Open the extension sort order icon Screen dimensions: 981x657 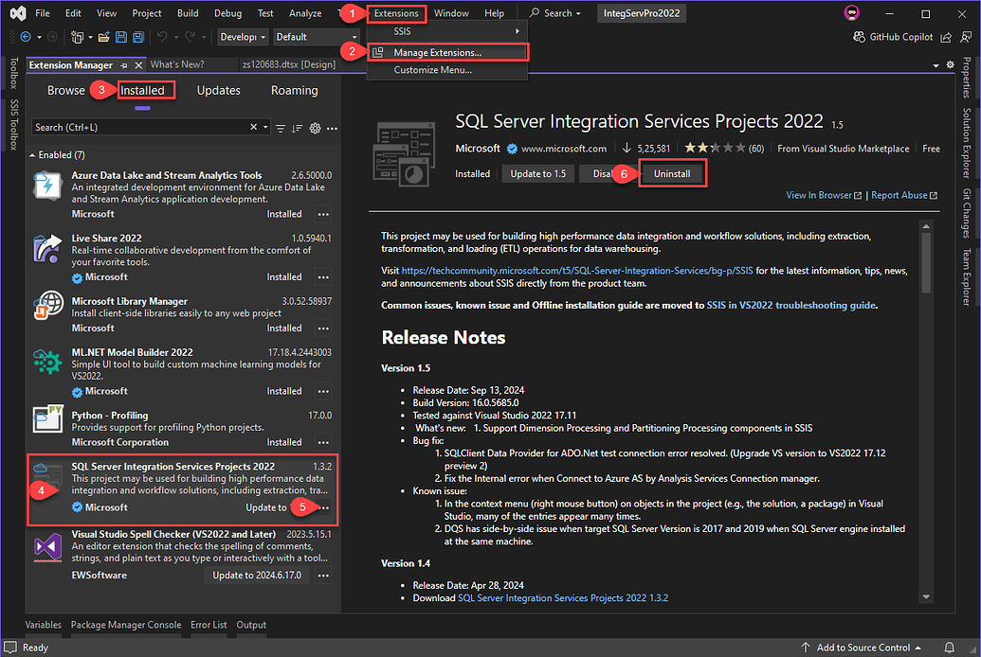tap(295, 127)
